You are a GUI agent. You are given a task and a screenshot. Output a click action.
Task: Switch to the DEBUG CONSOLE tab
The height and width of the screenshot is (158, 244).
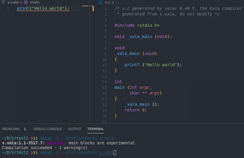[x=48, y=129]
